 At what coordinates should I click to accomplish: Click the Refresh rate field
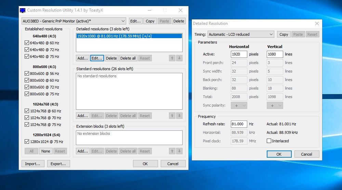pyautogui.click(x=239, y=124)
